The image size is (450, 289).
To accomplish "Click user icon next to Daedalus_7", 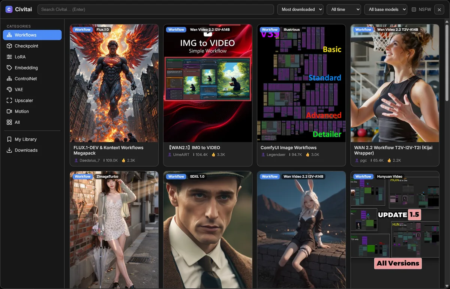I will [76, 160].
